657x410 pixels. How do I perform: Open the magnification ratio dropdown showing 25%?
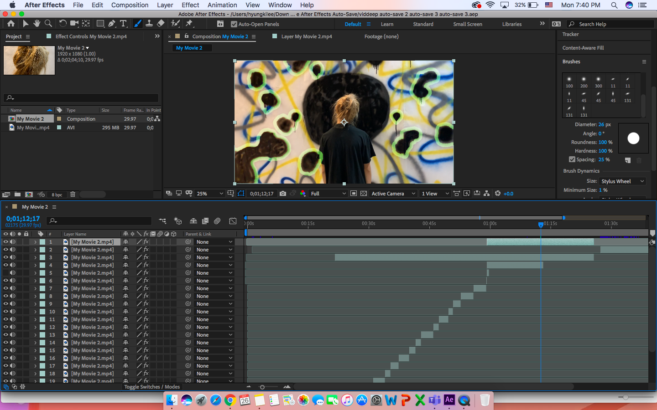pyautogui.click(x=209, y=193)
